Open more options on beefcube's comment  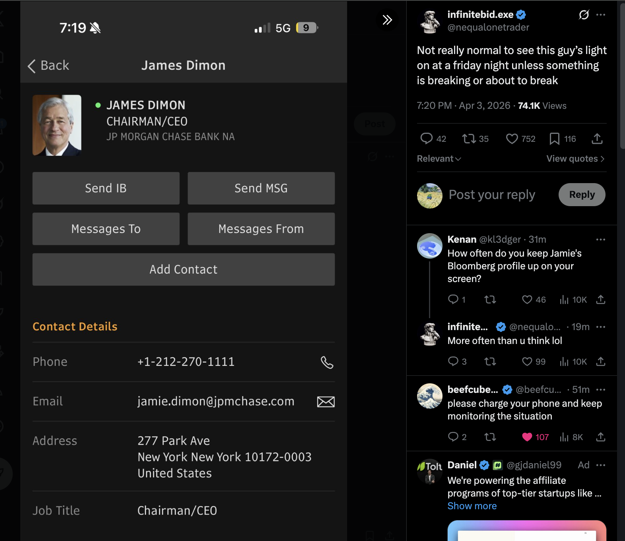pyautogui.click(x=601, y=390)
